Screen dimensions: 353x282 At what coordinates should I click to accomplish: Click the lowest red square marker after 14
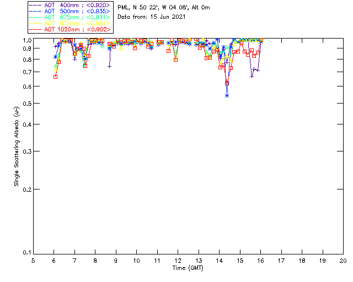227,83
